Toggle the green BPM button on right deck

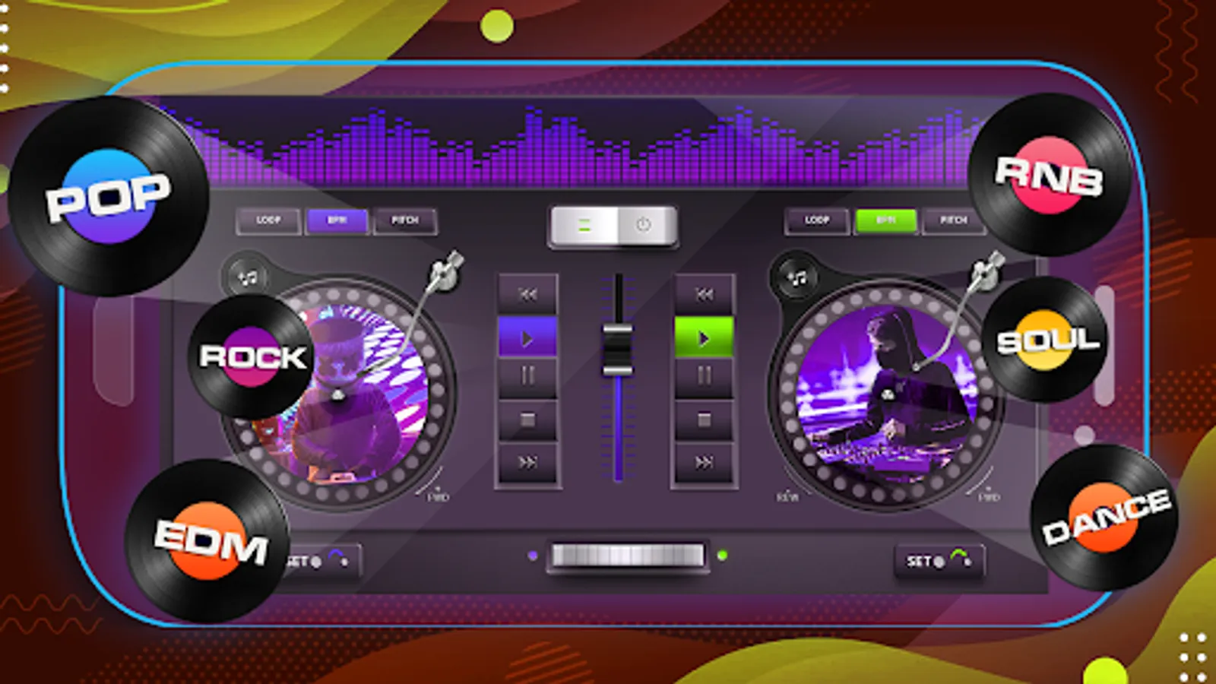pyautogui.click(x=885, y=220)
